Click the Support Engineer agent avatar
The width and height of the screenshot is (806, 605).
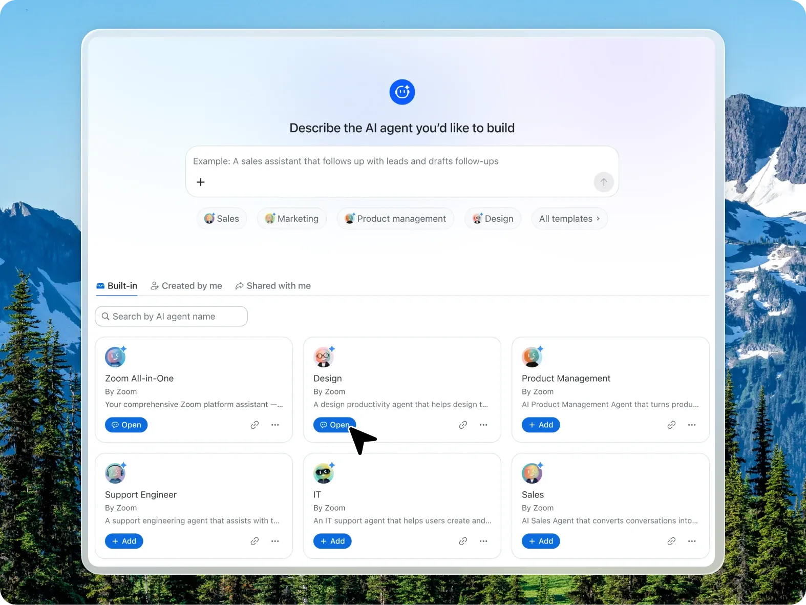pos(116,473)
